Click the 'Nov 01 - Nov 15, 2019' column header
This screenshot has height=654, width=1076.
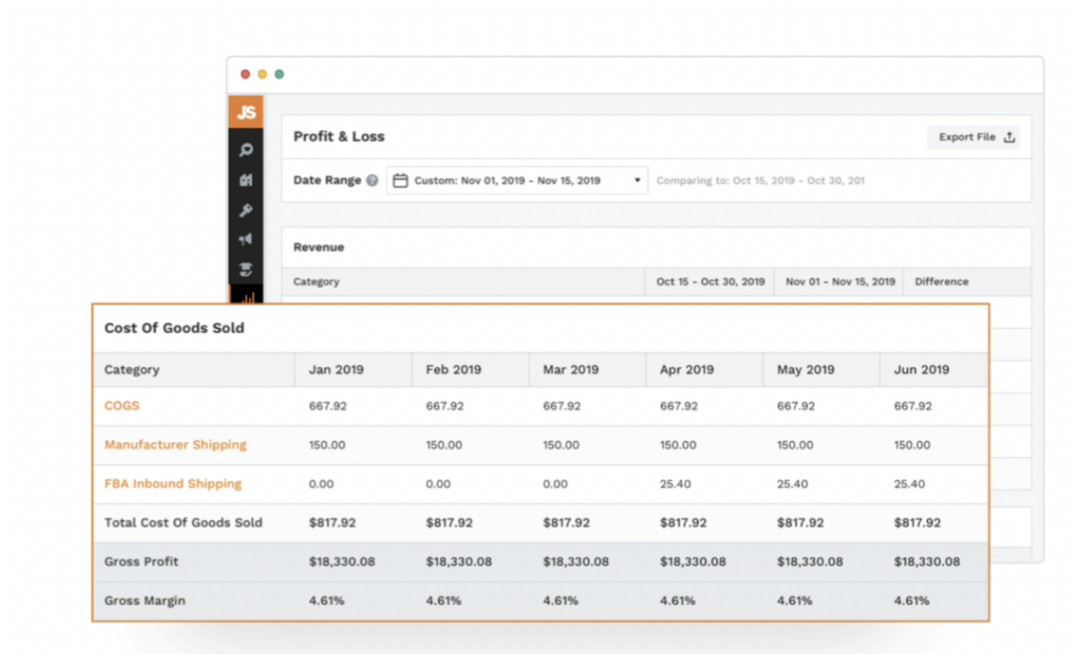[x=840, y=281]
